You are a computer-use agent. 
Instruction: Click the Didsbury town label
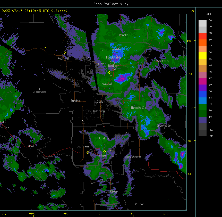point(99,111)
